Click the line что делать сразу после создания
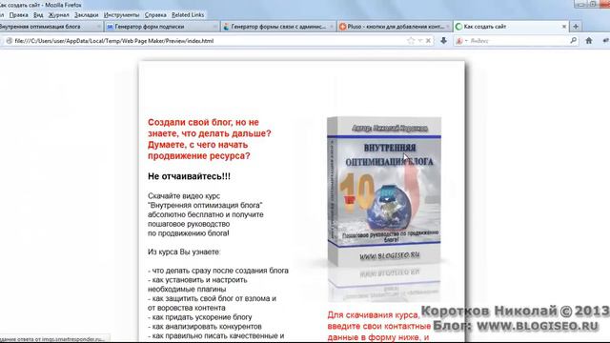Image resolution: width=610 pixels, height=343 pixels. [218, 271]
